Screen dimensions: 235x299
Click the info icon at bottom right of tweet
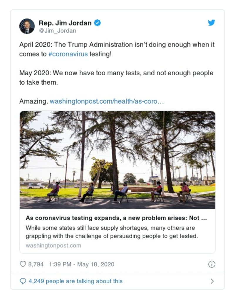pyautogui.click(x=212, y=264)
